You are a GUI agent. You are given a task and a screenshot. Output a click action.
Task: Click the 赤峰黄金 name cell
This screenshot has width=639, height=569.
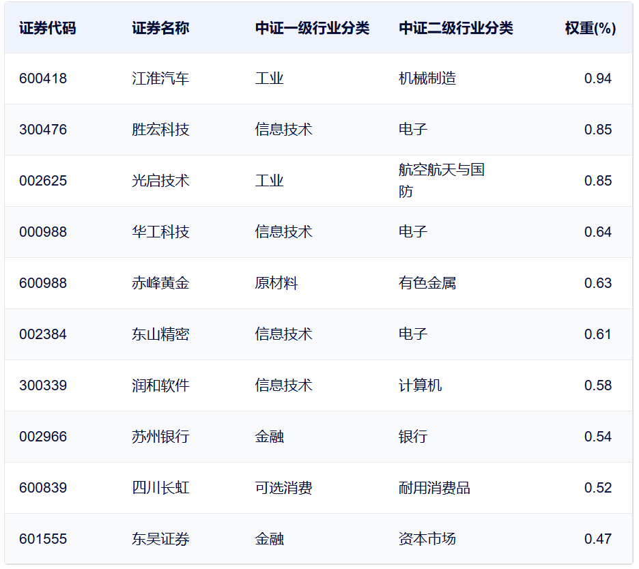160,283
